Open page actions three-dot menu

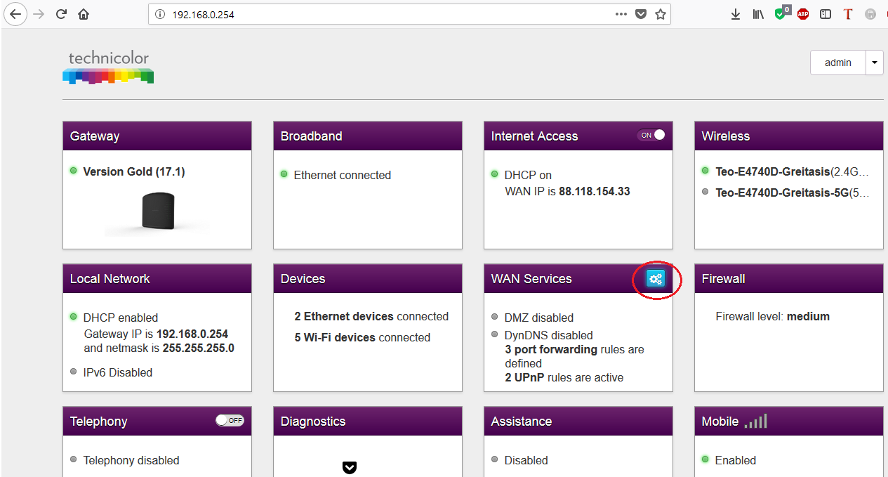point(621,14)
